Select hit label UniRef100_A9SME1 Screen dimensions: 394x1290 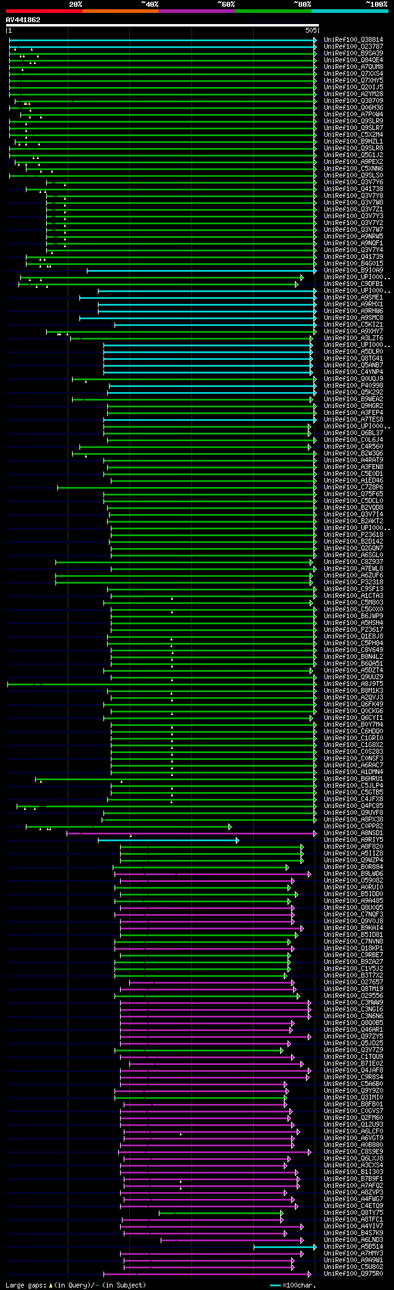353,298
